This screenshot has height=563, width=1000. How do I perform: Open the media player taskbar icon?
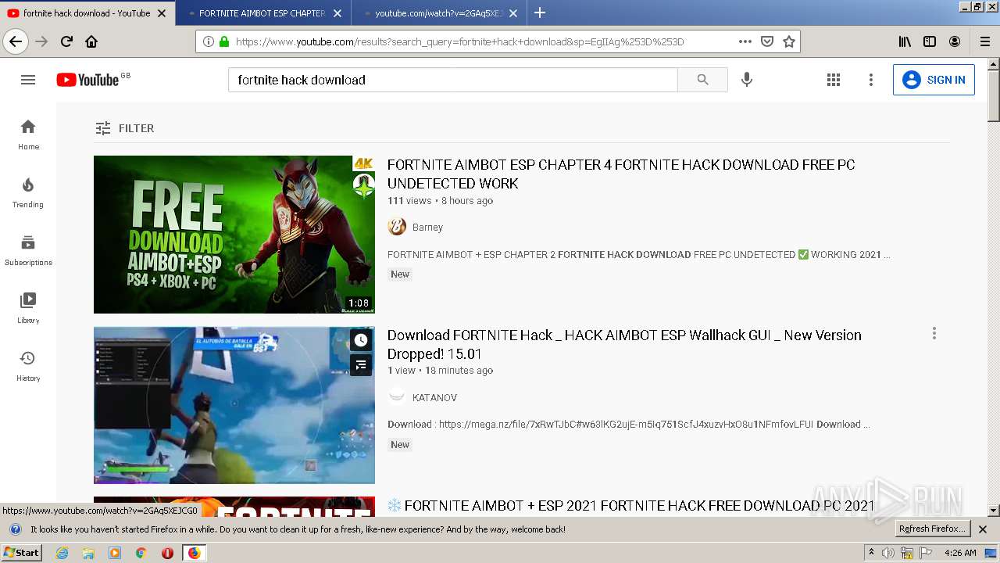pyautogui.click(x=115, y=553)
